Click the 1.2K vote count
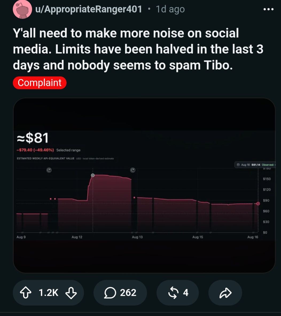The height and width of the screenshot is (316, 281). click(48, 293)
